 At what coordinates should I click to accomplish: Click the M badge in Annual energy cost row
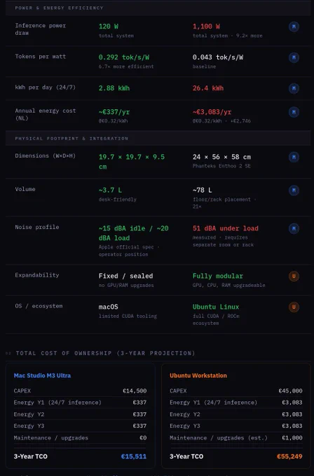294,112
